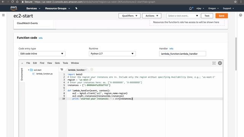Open the Edit menu in editor
The height and width of the screenshot is (137, 244).
[x=35, y=63]
